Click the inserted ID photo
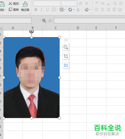The height and width of the screenshot is (139, 125). (31, 78)
